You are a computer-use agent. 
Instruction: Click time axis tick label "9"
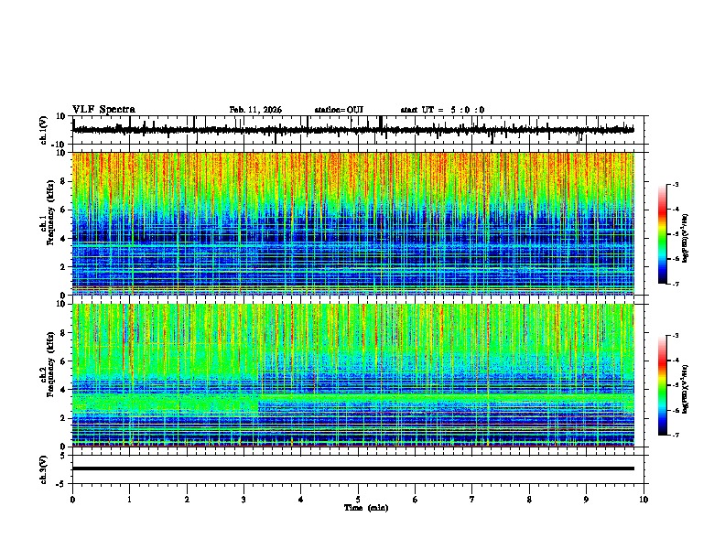click(x=586, y=500)
